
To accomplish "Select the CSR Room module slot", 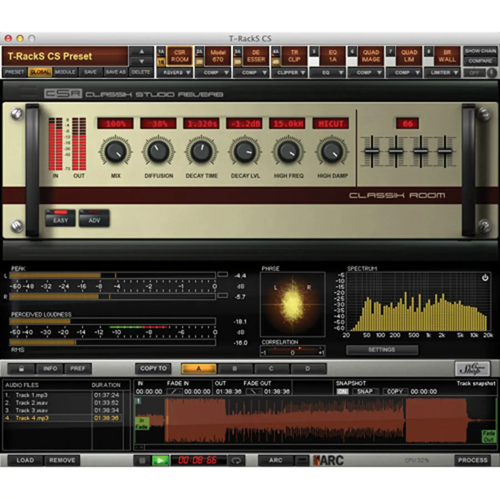I will [x=180, y=56].
